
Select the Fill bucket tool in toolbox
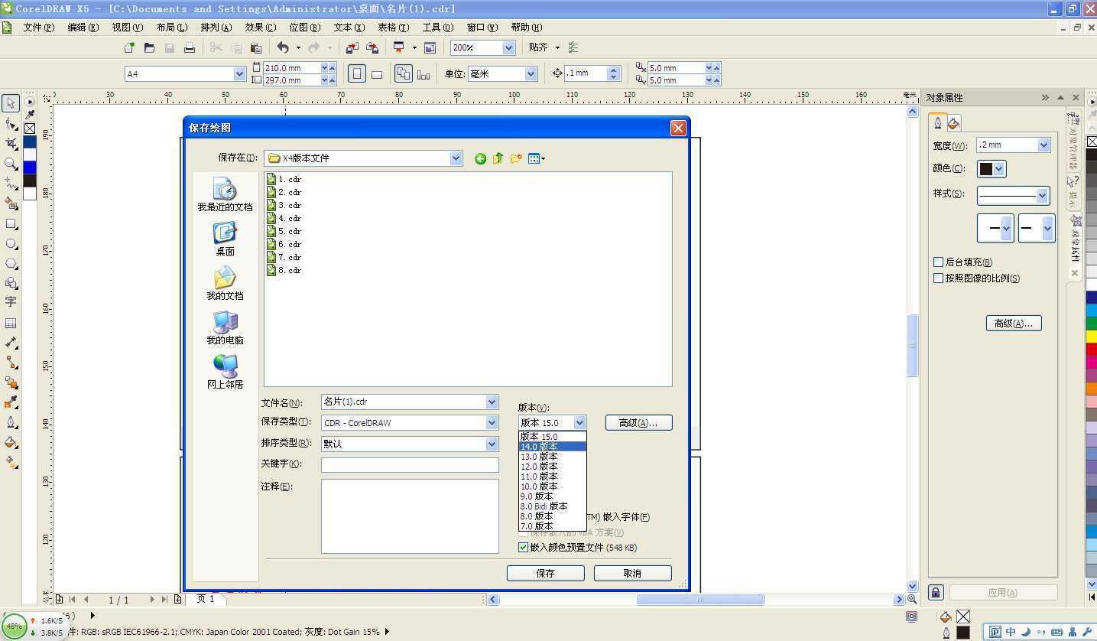pyautogui.click(x=11, y=442)
